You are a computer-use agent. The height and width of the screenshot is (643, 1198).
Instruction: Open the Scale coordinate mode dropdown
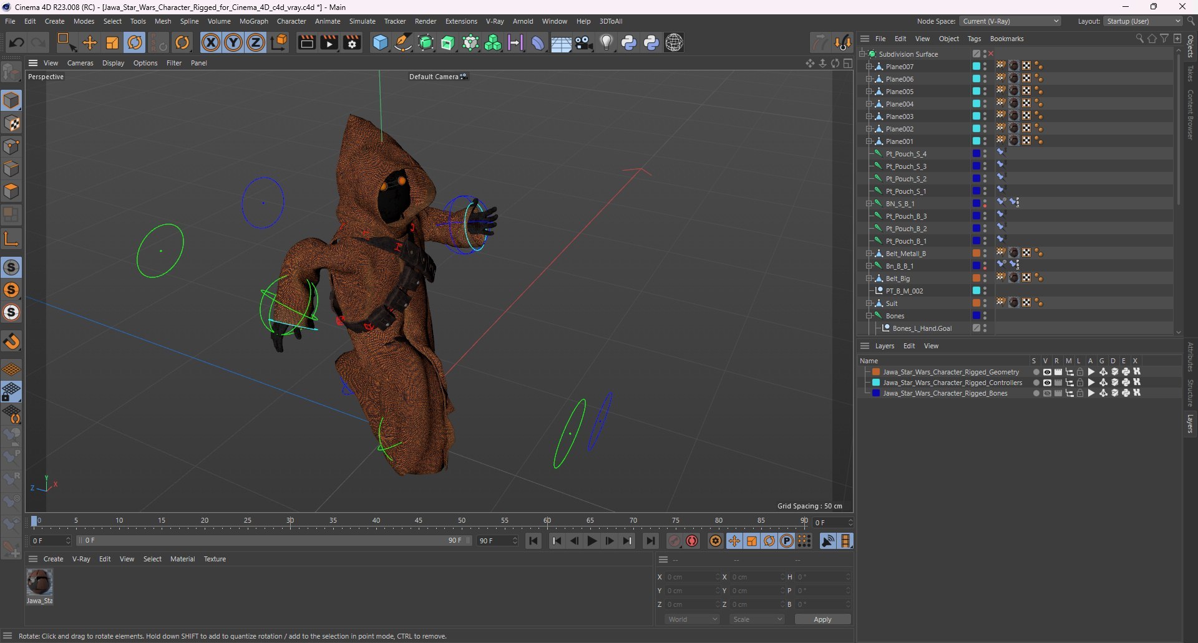pos(757,619)
